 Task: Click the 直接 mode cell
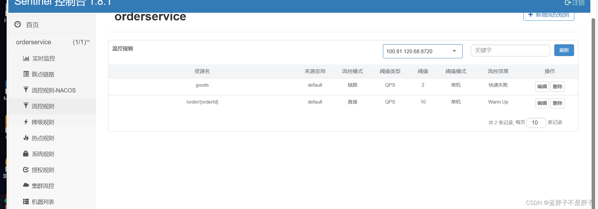(352, 102)
